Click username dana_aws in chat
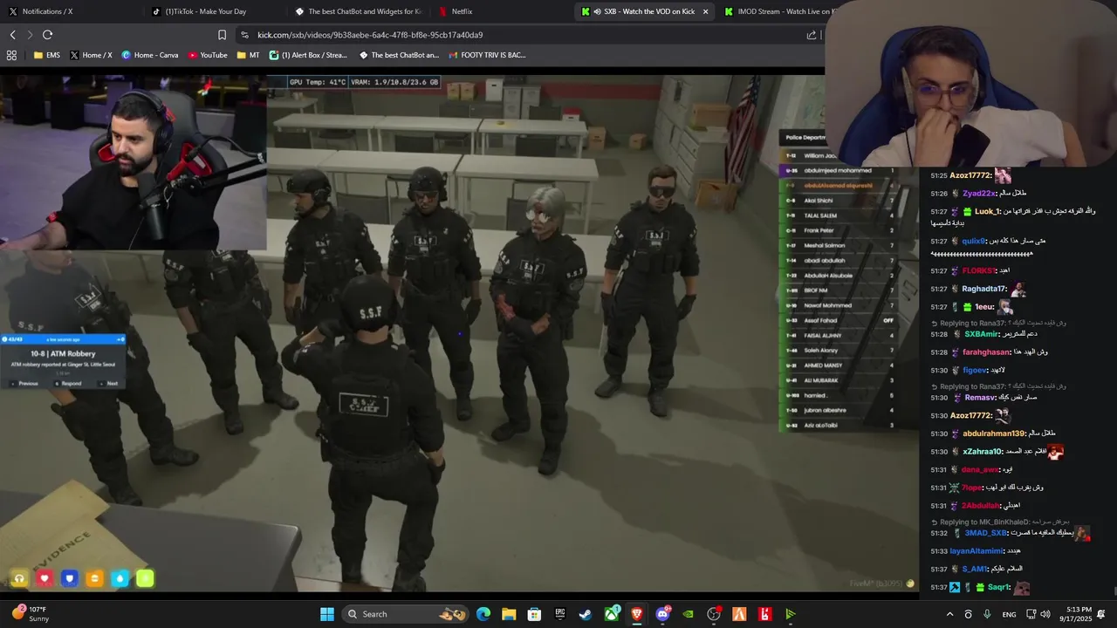 coord(980,469)
